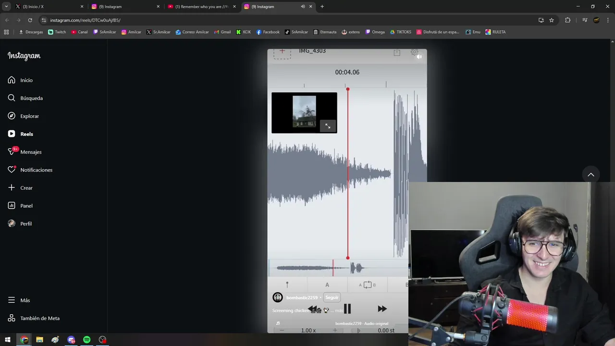Click the address bar URL
Image resolution: width=615 pixels, height=346 pixels.
86,20
